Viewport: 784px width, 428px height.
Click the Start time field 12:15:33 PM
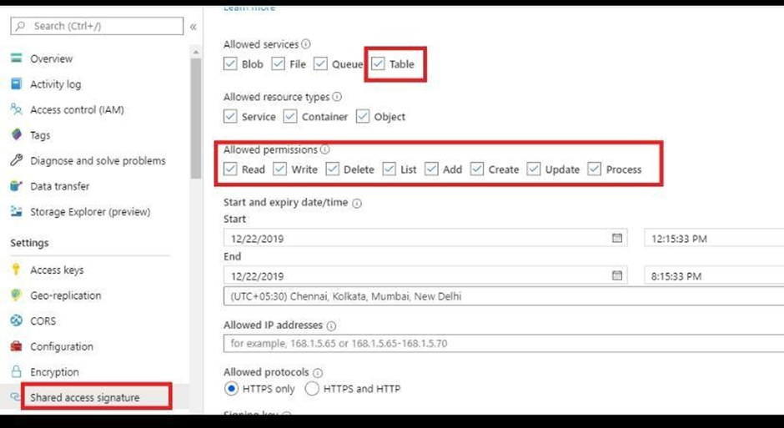(x=714, y=238)
